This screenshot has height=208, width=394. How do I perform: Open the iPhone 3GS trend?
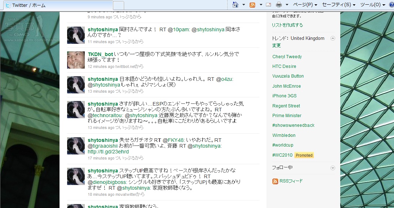tap(284, 96)
